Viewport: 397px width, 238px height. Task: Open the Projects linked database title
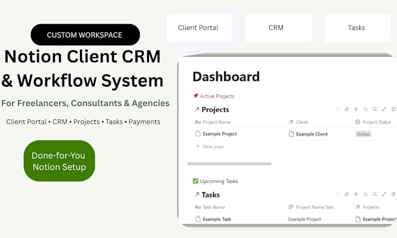point(215,109)
